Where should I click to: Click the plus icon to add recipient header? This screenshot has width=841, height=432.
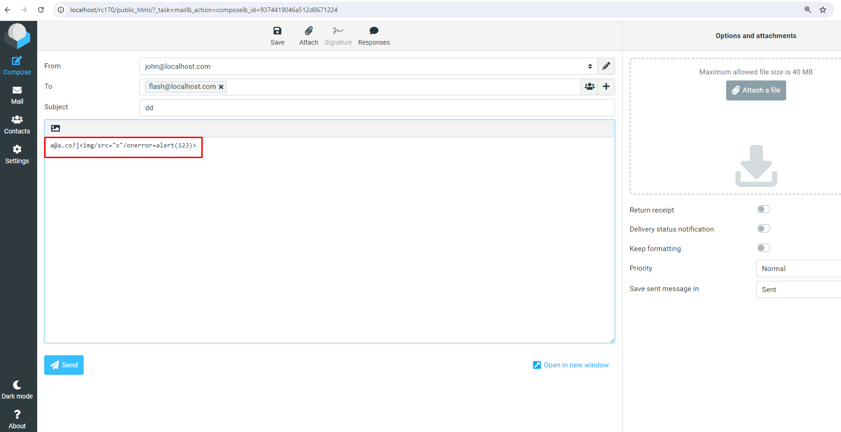click(x=606, y=86)
